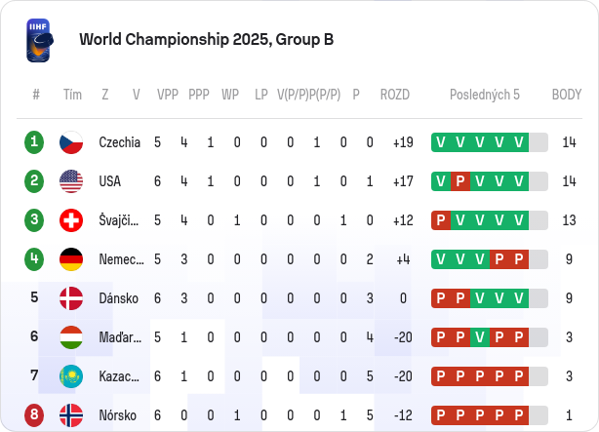Screen dimensions: 599x432
Task: Select the Denmark flag icon
Action: pos(71,298)
